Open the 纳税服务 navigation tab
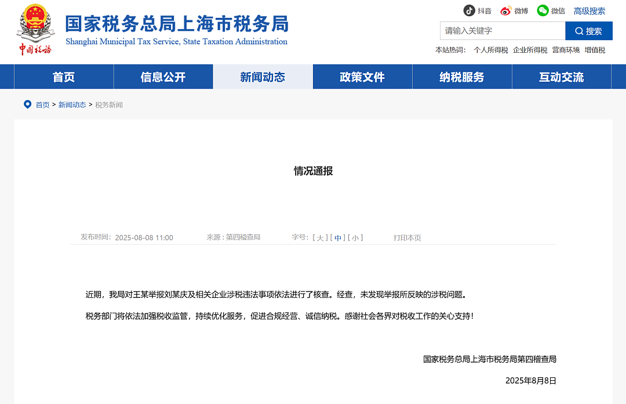626x404 pixels. tap(462, 77)
